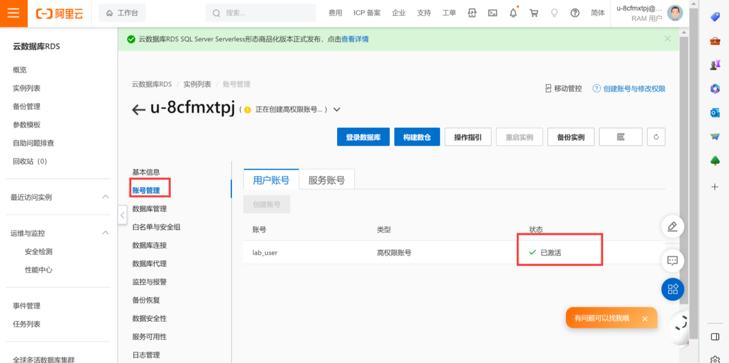Open 回收站 (0) in the sidebar
Image resolution: width=729 pixels, height=363 pixels.
pyautogui.click(x=30, y=161)
